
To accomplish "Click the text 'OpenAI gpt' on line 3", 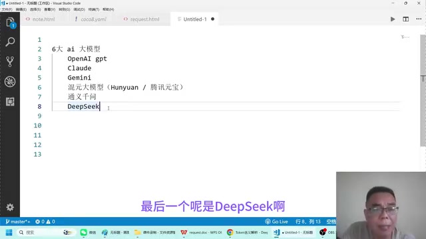I will pos(87,59).
